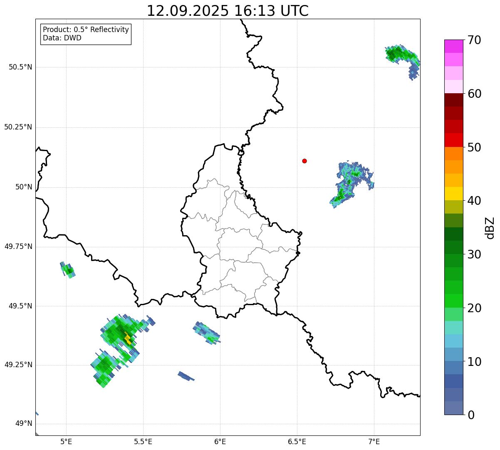Click the colorbar 10 tick label

tap(474, 362)
